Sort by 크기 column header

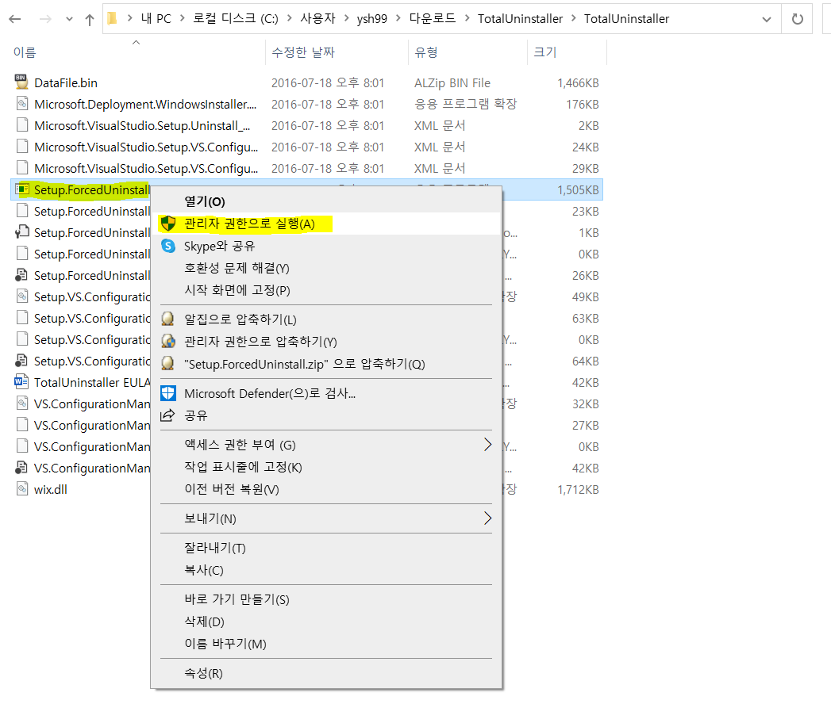coord(544,52)
